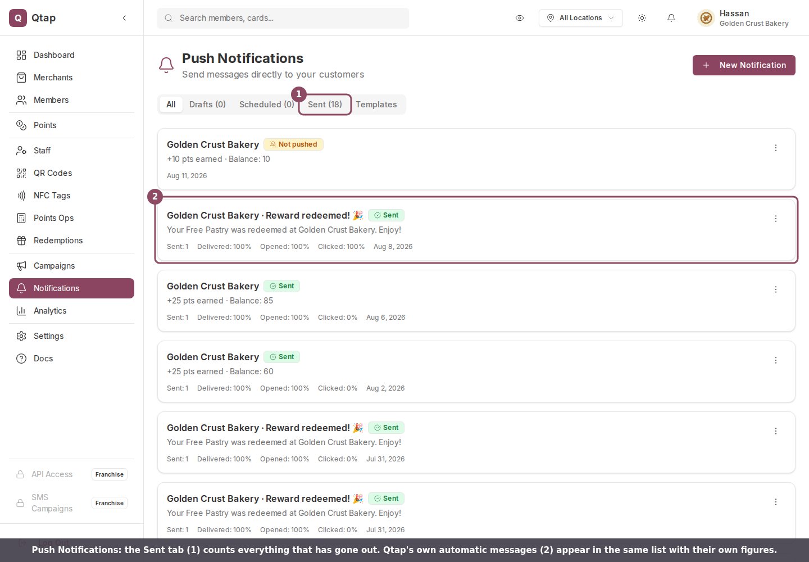Toggle light/dark theme sun icon
This screenshot has width=809, height=562.
[642, 18]
